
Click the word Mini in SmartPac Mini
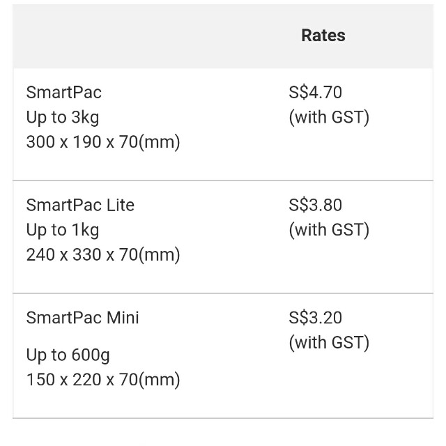(123, 318)
